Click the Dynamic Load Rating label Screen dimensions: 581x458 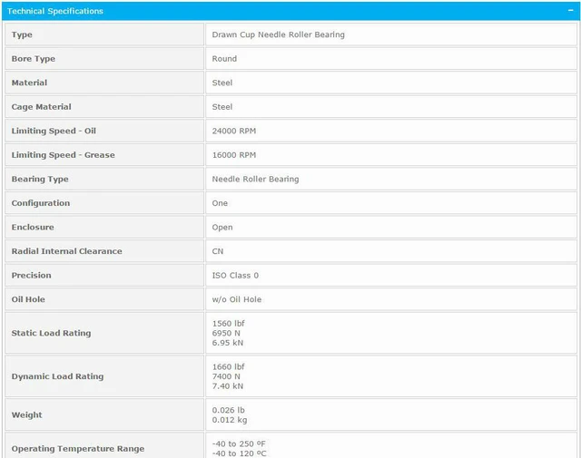point(57,376)
